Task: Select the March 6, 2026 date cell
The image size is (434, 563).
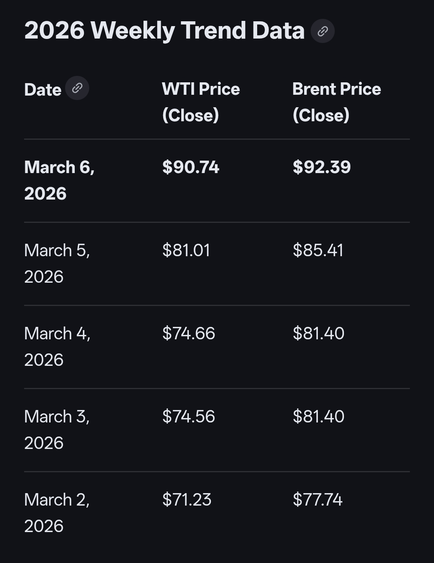Action: 59,180
